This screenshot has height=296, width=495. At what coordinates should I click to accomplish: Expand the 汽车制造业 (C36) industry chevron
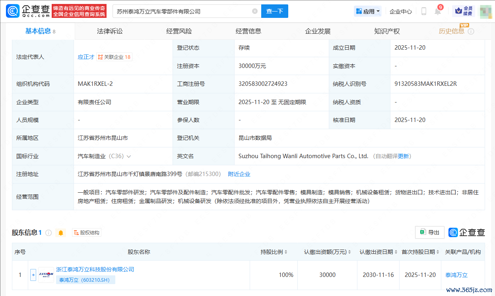[129, 157]
